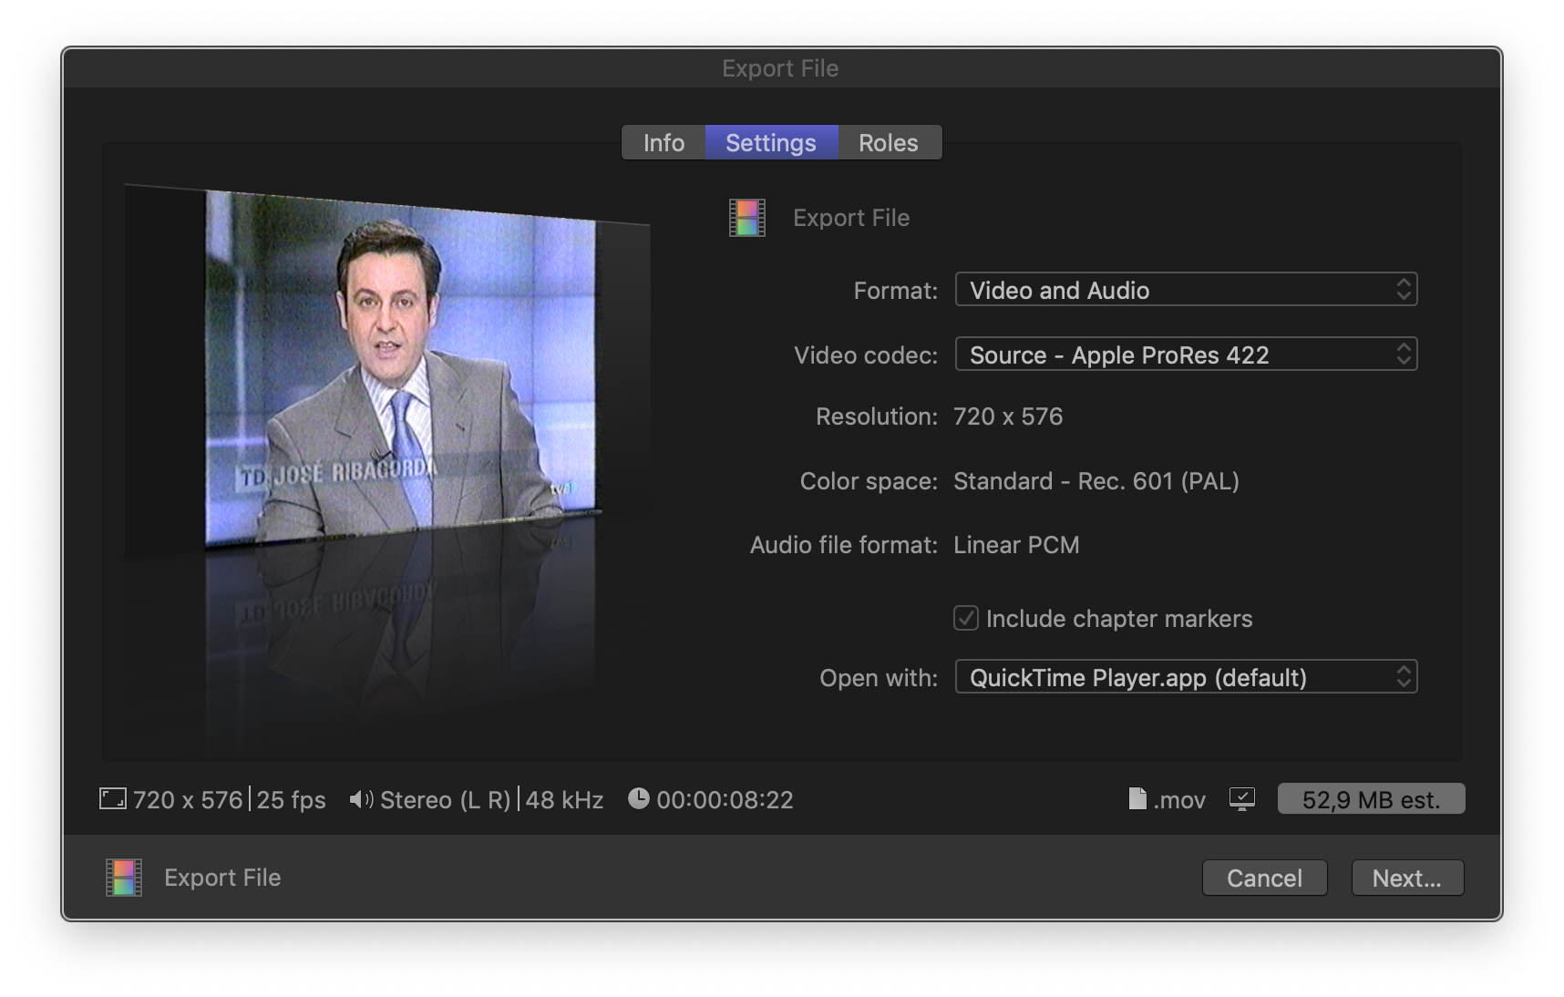Click the bottom-bar Export File film icon

pos(124,878)
